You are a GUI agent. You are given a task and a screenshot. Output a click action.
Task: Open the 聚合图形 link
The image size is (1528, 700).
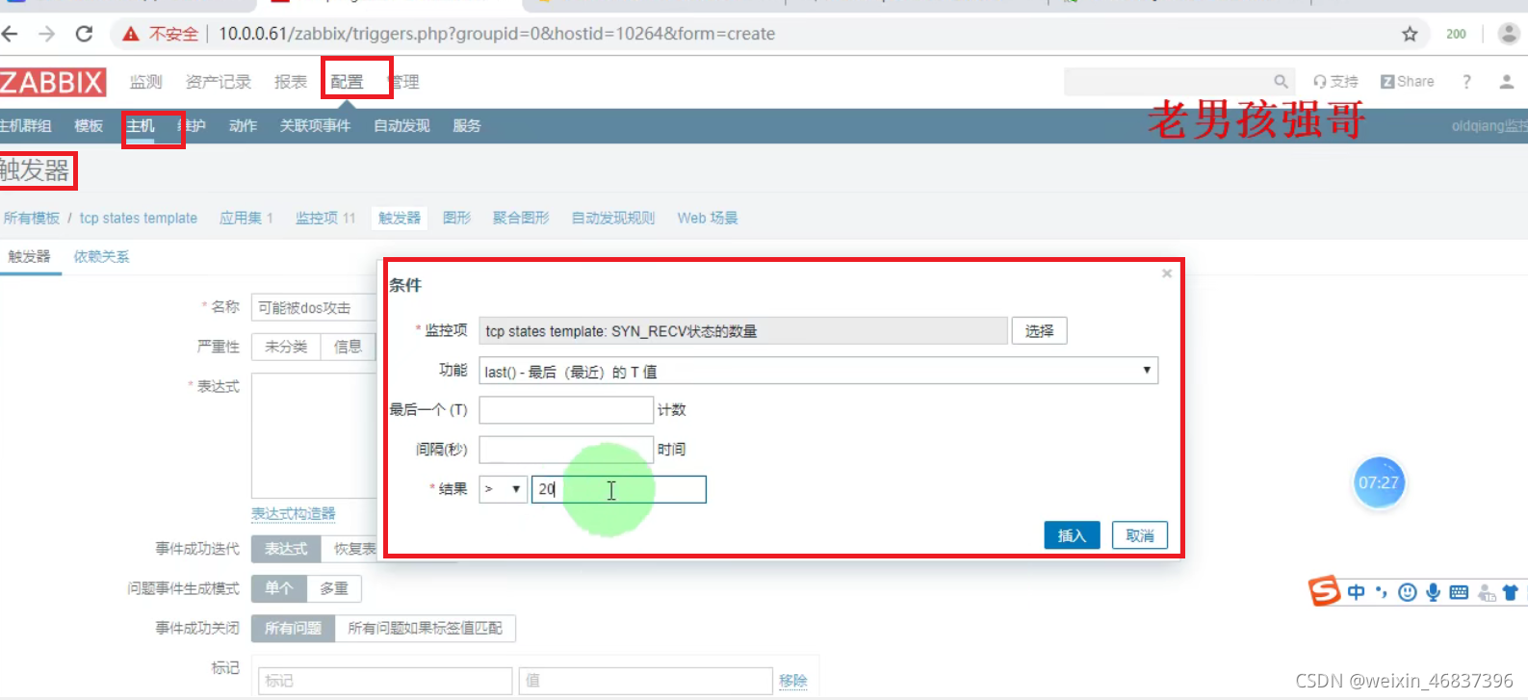[x=521, y=219]
